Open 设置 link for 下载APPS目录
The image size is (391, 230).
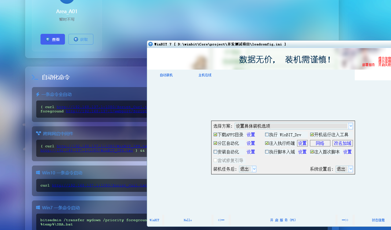(x=251, y=135)
